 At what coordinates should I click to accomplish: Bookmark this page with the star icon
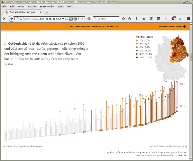124,19
